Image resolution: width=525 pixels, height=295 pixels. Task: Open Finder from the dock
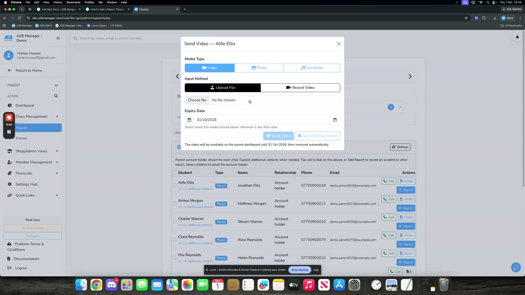pos(81,285)
